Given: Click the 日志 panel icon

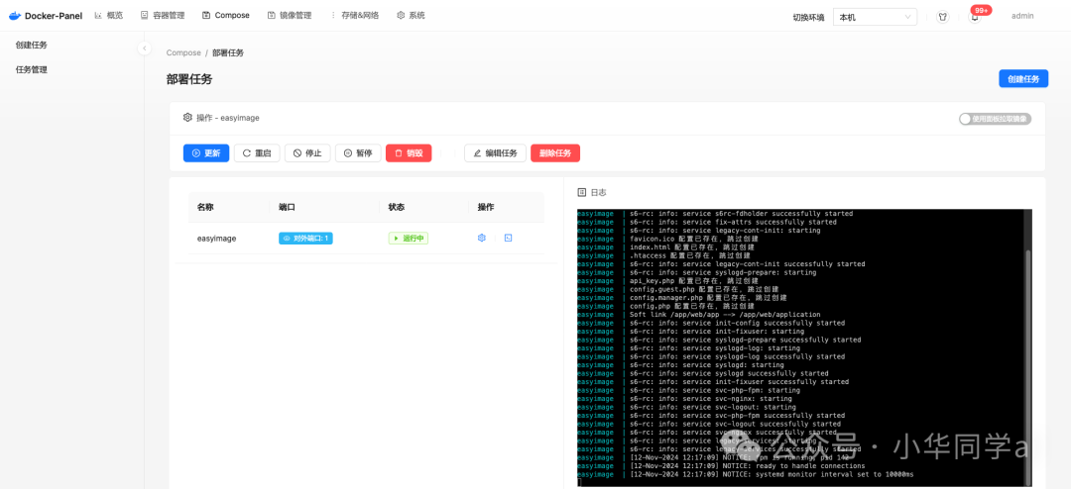Looking at the screenshot, I should pyautogui.click(x=582, y=193).
